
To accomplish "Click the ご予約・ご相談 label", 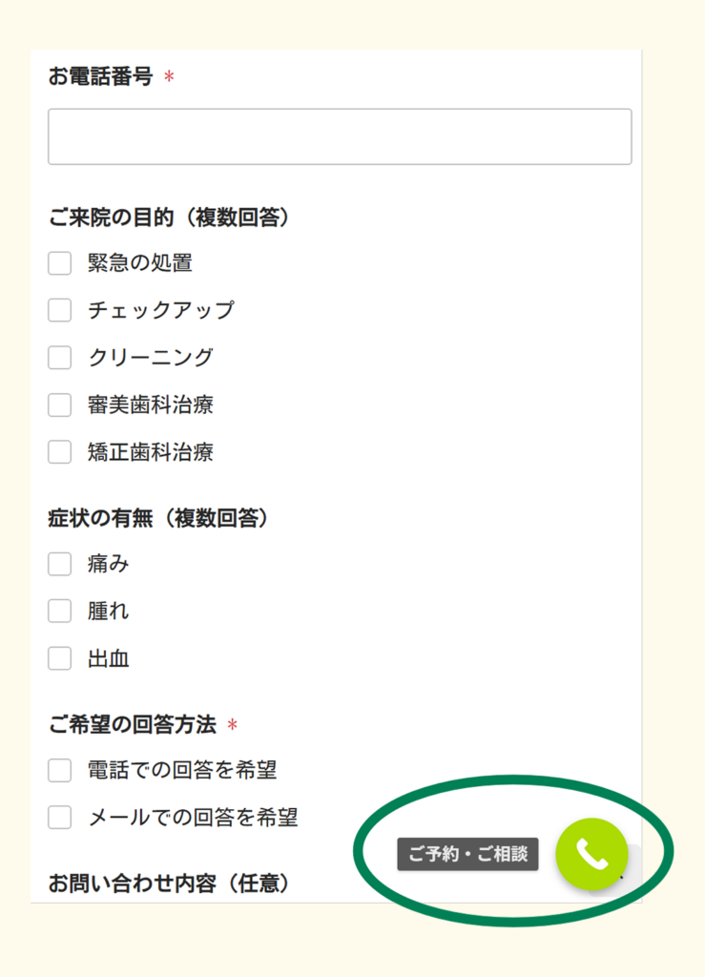I will coord(467,855).
